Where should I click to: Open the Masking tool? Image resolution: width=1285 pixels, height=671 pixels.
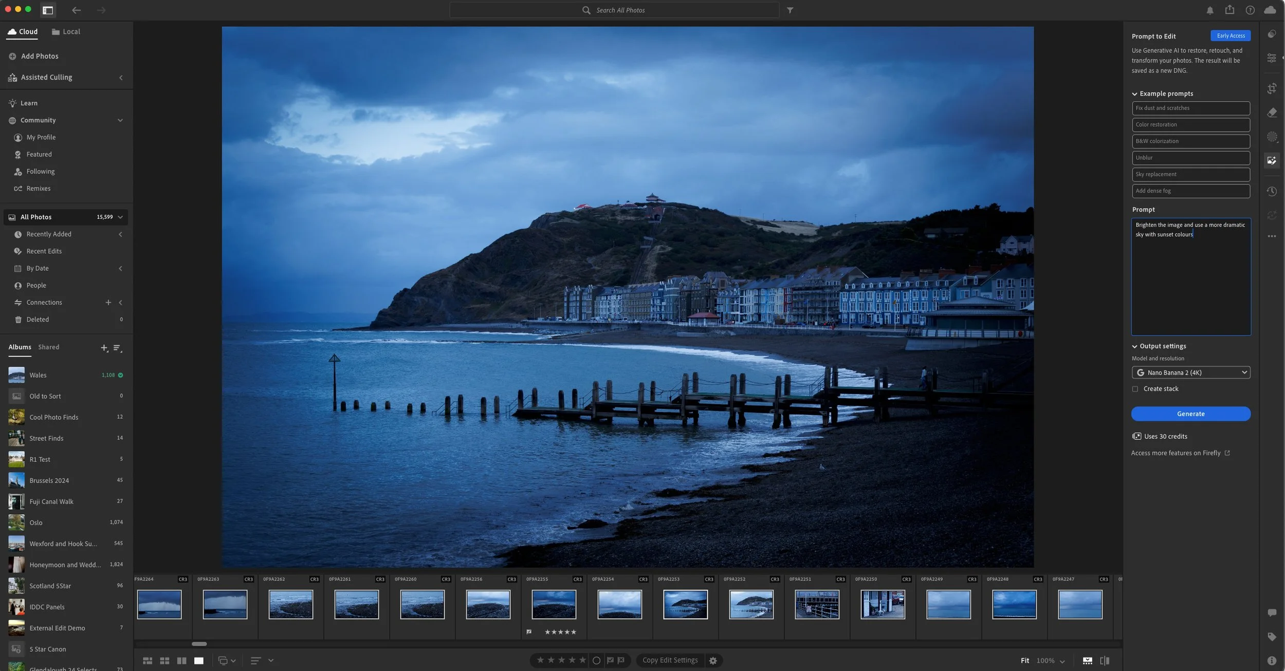[1272, 137]
